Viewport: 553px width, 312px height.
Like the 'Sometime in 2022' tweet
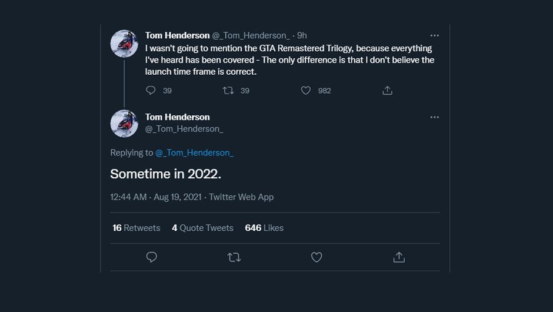coord(317,257)
